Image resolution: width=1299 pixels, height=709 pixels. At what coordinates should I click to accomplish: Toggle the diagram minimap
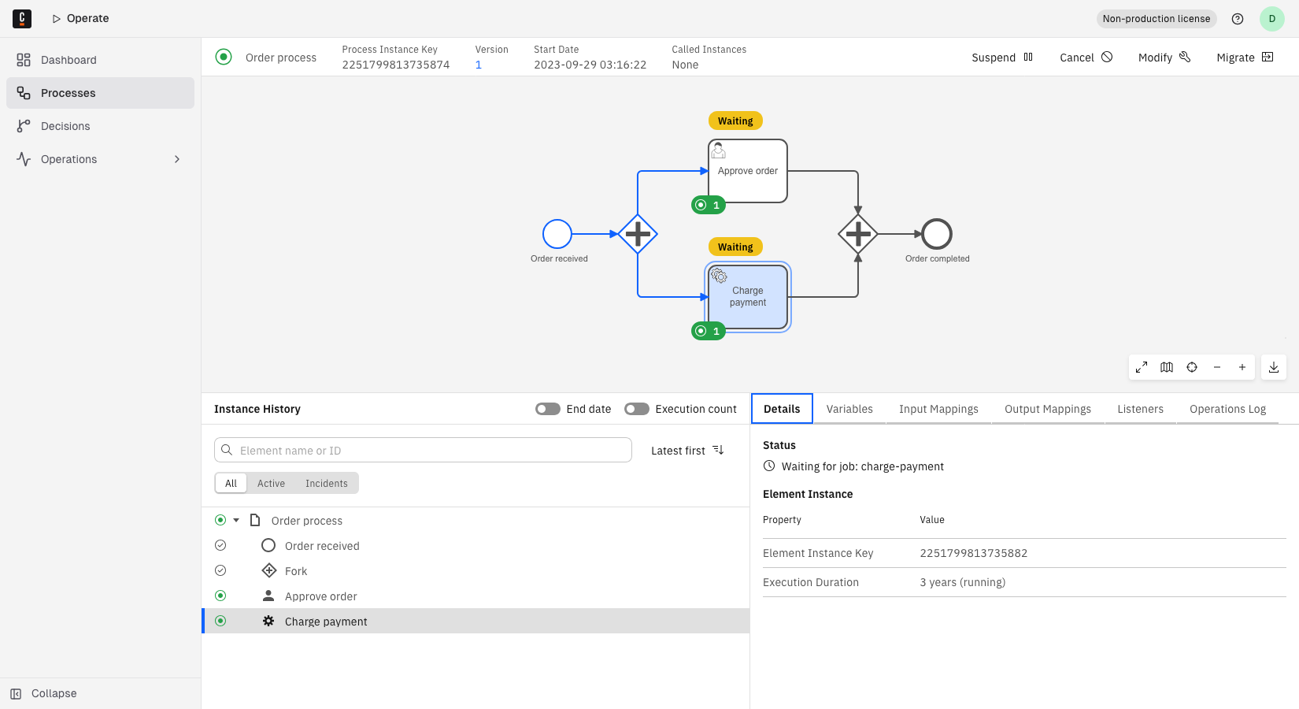(x=1167, y=367)
